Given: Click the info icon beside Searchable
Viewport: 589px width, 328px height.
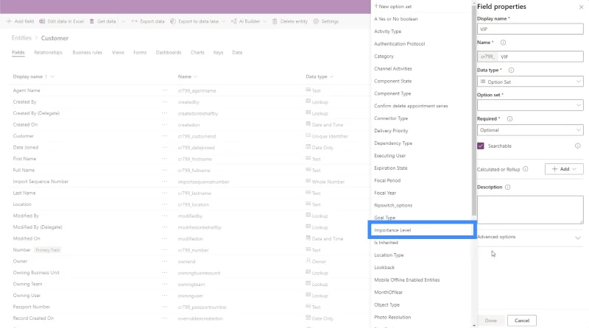Looking at the screenshot, I should [577, 146].
